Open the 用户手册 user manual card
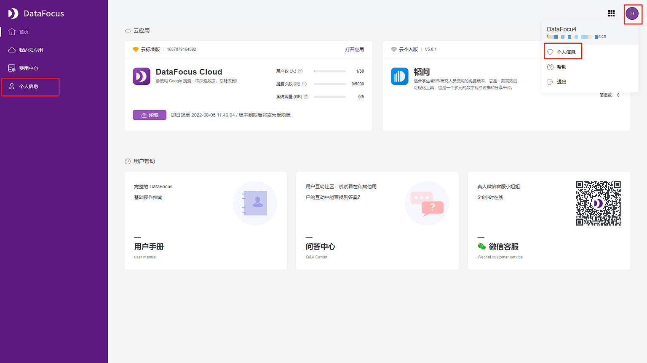 (206, 221)
